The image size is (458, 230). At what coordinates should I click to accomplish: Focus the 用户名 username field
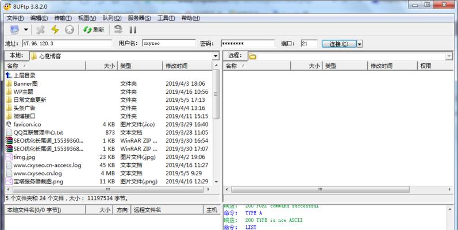[x=169, y=44]
